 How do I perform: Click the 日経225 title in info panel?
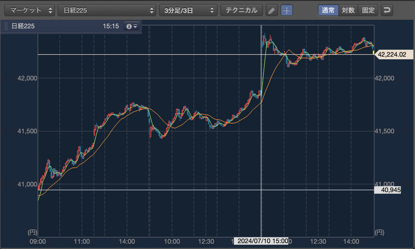(23, 26)
